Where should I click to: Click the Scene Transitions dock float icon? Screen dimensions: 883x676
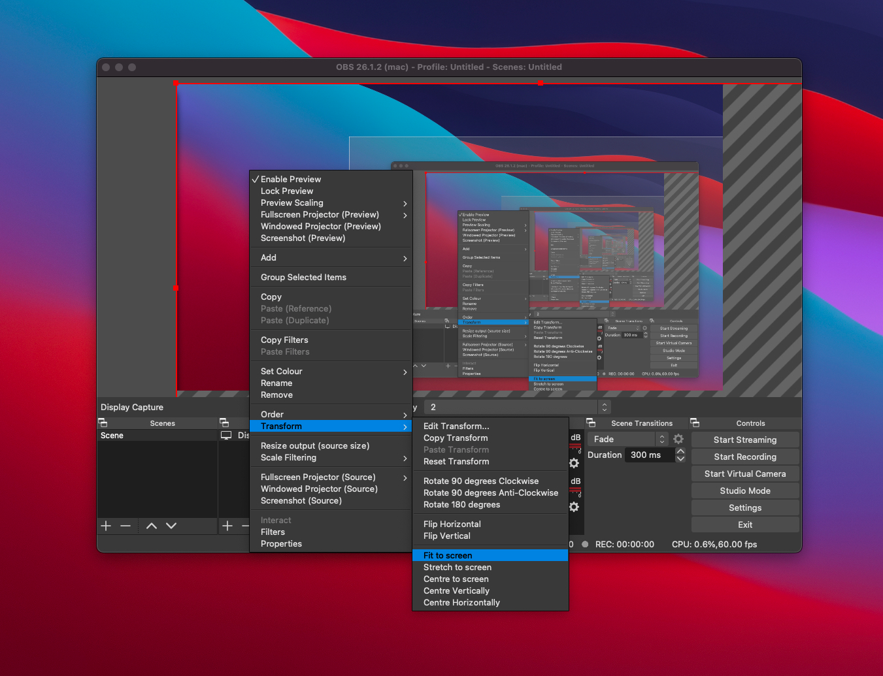tap(591, 423)
